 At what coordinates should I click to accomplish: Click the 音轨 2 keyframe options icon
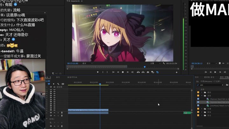pos(51,122)
